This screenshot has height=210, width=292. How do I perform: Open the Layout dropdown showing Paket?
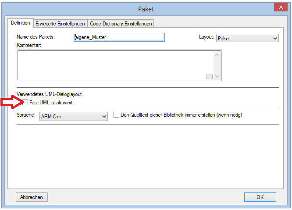(247, 39)
